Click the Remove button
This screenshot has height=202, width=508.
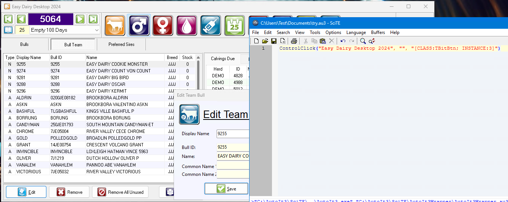[x=69, y=192]
